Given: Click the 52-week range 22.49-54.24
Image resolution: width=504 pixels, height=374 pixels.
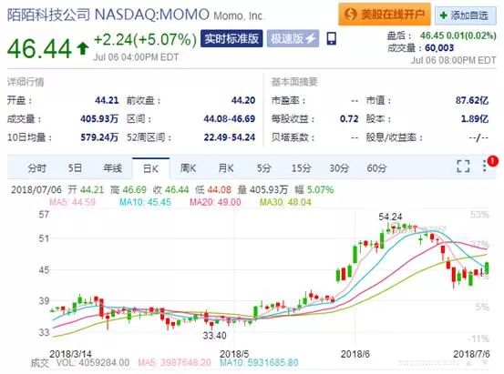Looking at the screenshot, I should tap(229, 137).
